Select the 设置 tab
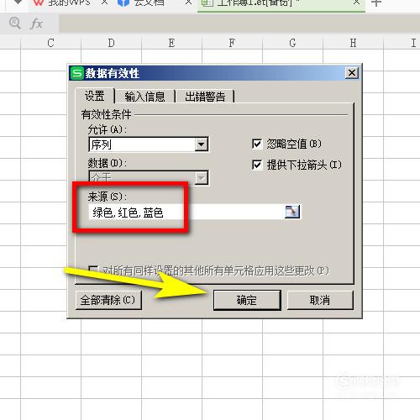This screenshot has width=420, height=420. tap(95, 96)
